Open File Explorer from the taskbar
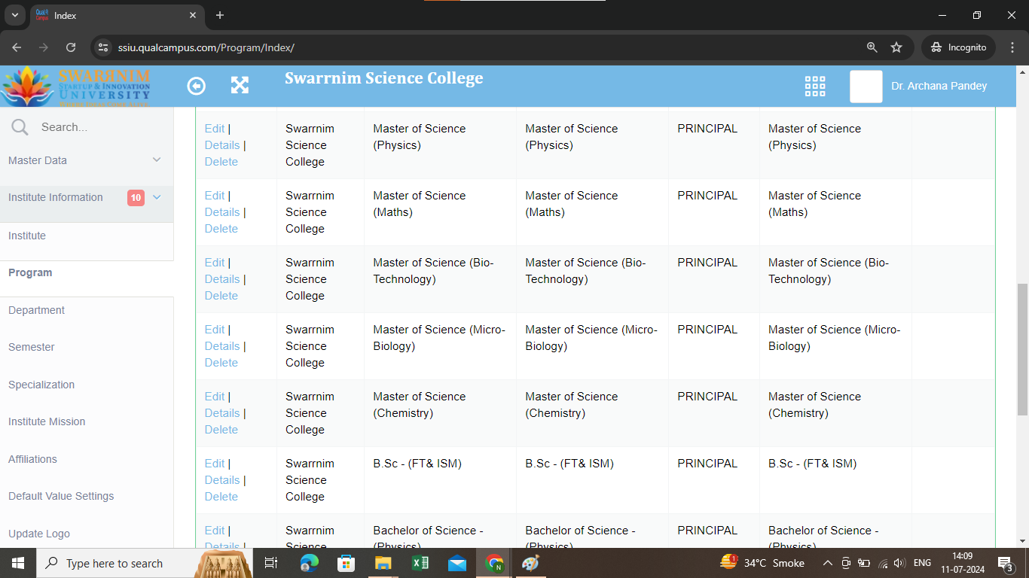Screen dimensions: 1029x578 (383, 563)
